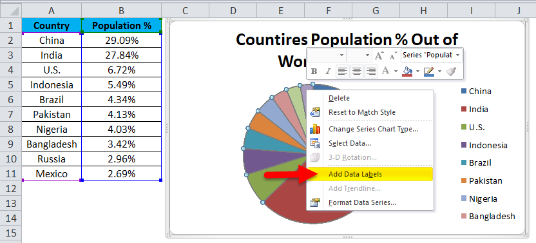Choose Change Series Chart Type...

click(370, 129)
